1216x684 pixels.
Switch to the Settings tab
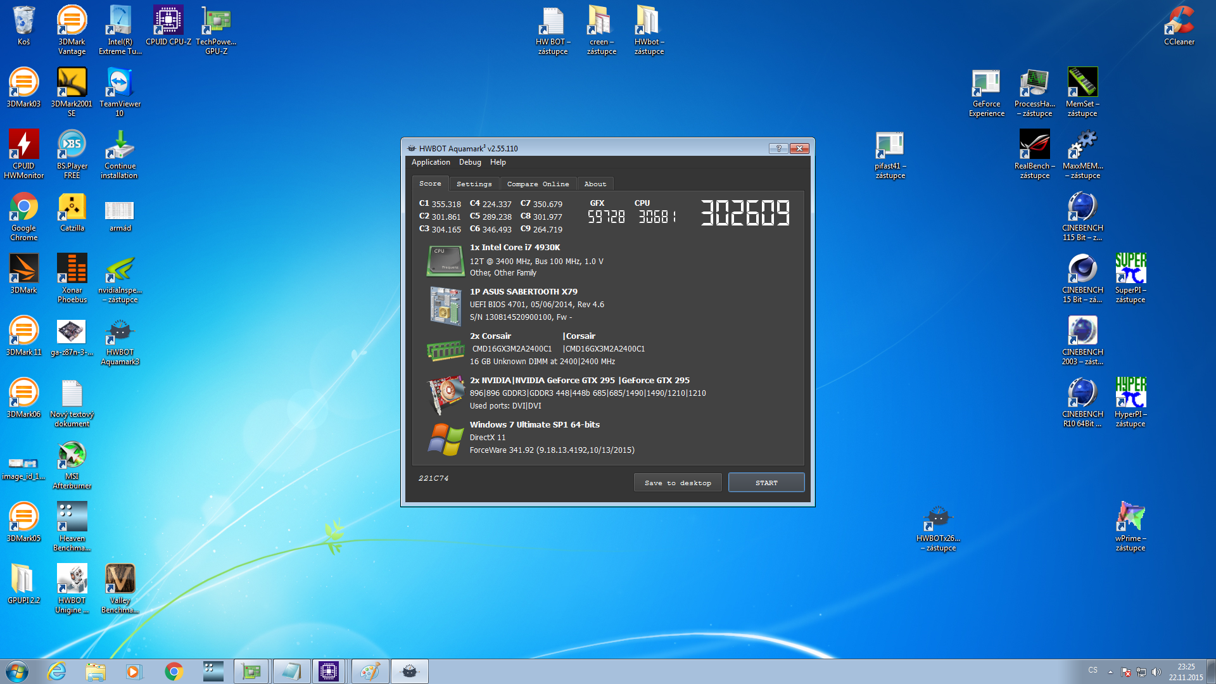(474, 184)
